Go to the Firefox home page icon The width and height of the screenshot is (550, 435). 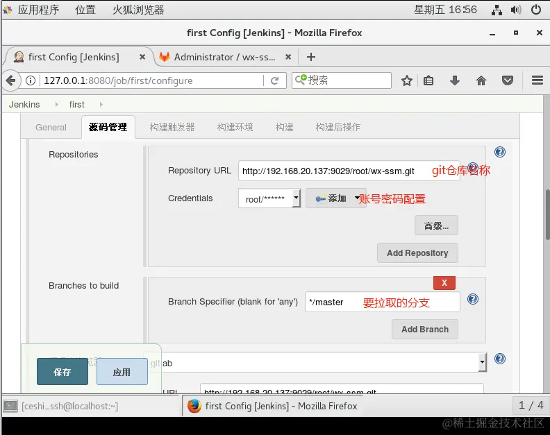[x=481, y=80]
